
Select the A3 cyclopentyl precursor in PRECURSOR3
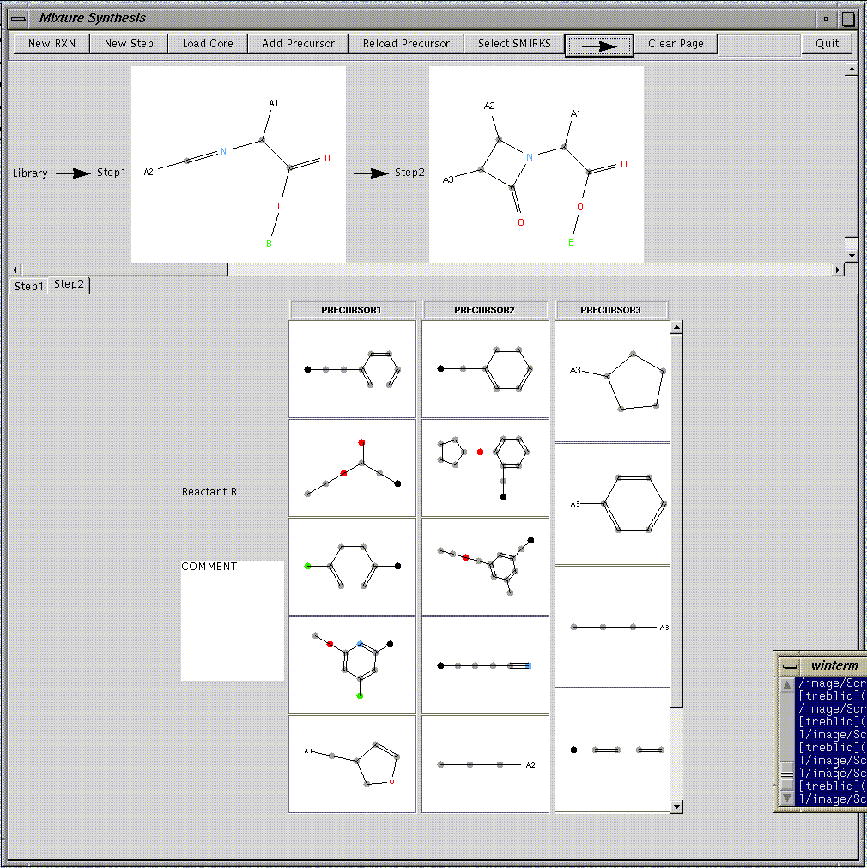[x=612, y=381]
